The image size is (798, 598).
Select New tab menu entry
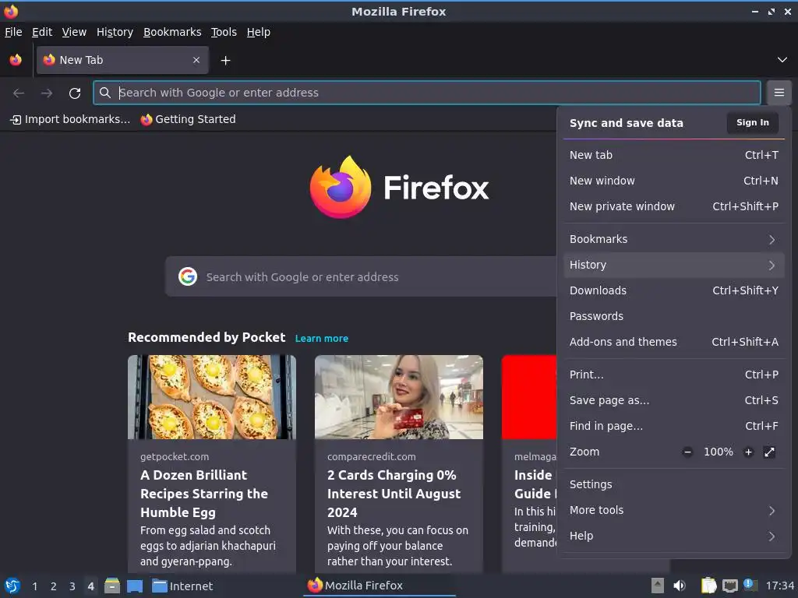674,155
